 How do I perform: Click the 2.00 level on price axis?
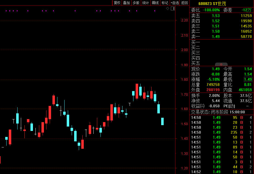tap(185, 50)
